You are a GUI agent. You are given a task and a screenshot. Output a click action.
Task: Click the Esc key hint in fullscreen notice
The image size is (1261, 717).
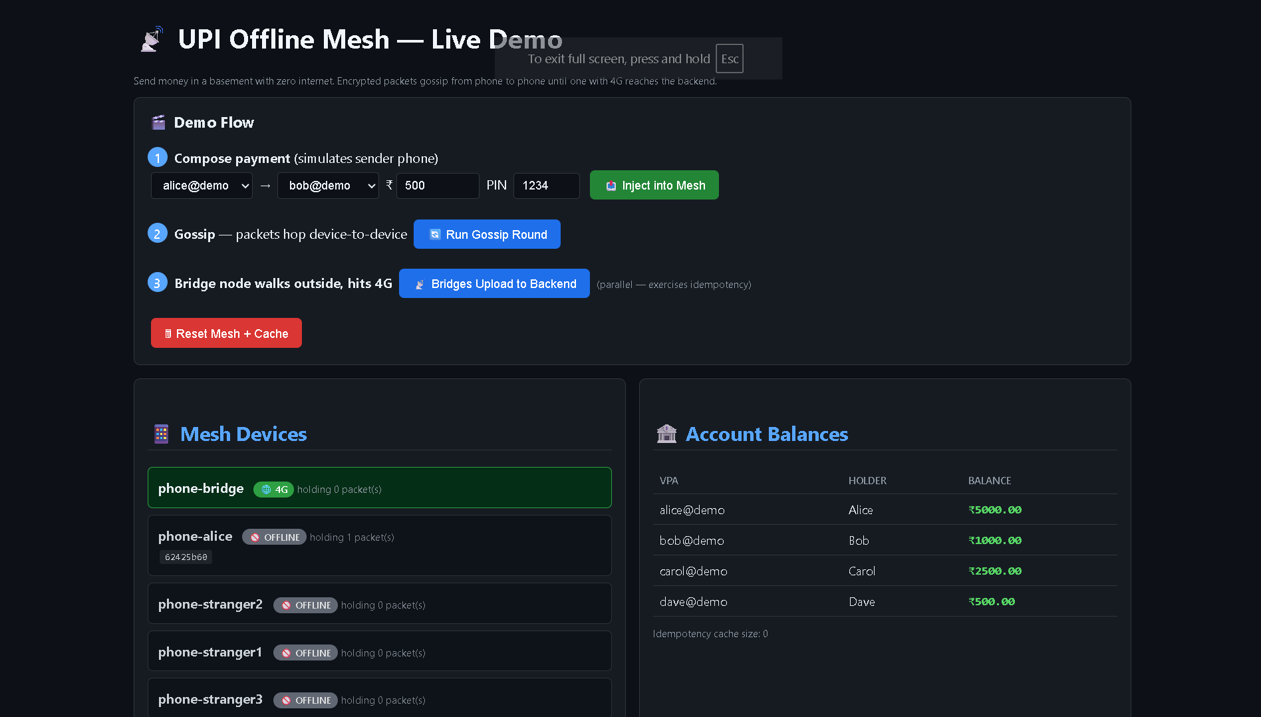(x=730, y=59)
